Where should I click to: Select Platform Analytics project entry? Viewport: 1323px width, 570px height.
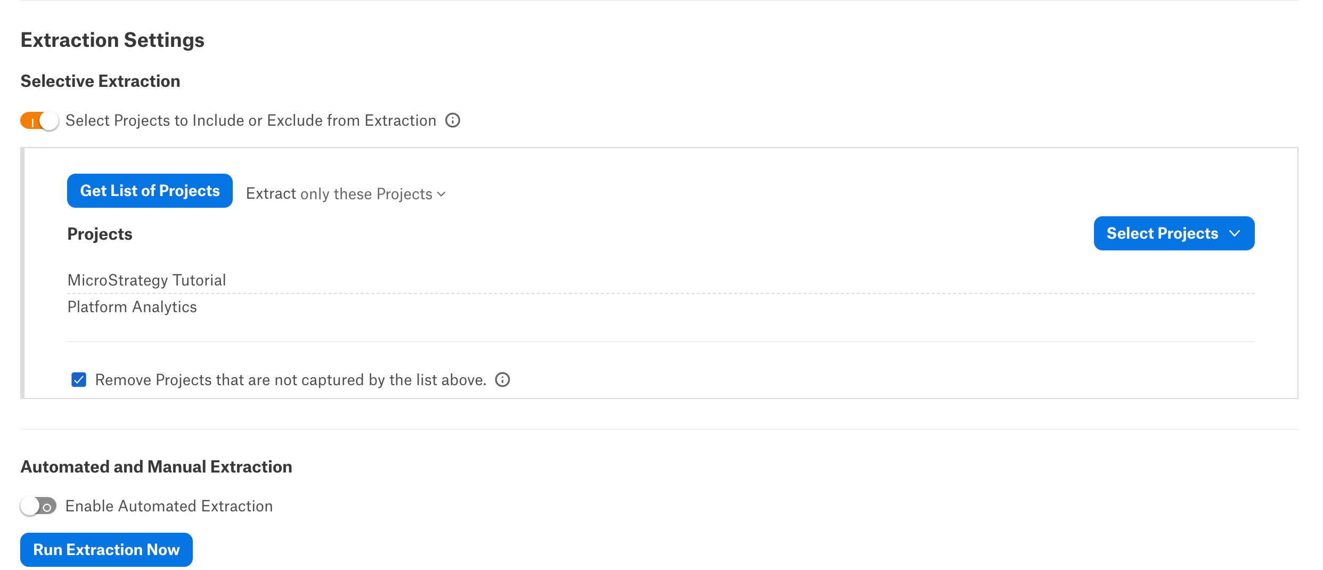click(132, 307)
